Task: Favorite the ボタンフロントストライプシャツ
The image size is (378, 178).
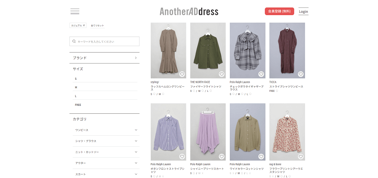Action: (182, 156)
